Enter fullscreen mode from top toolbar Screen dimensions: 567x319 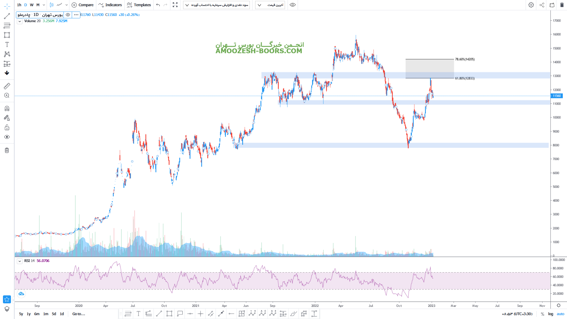pos(175,5)
